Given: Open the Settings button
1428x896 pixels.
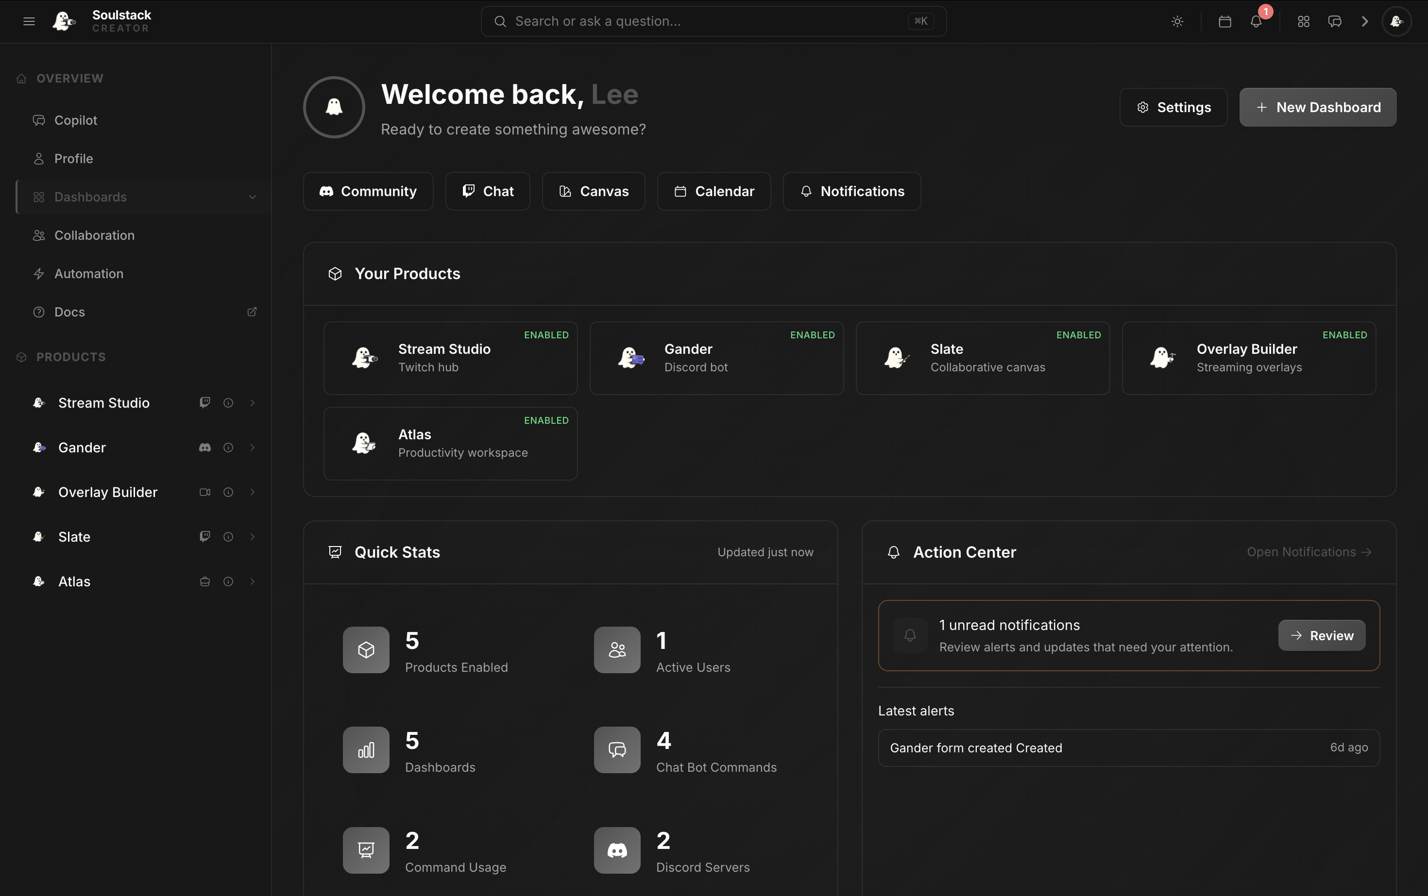Looking at the screenshot, I should pos(1173,107).
